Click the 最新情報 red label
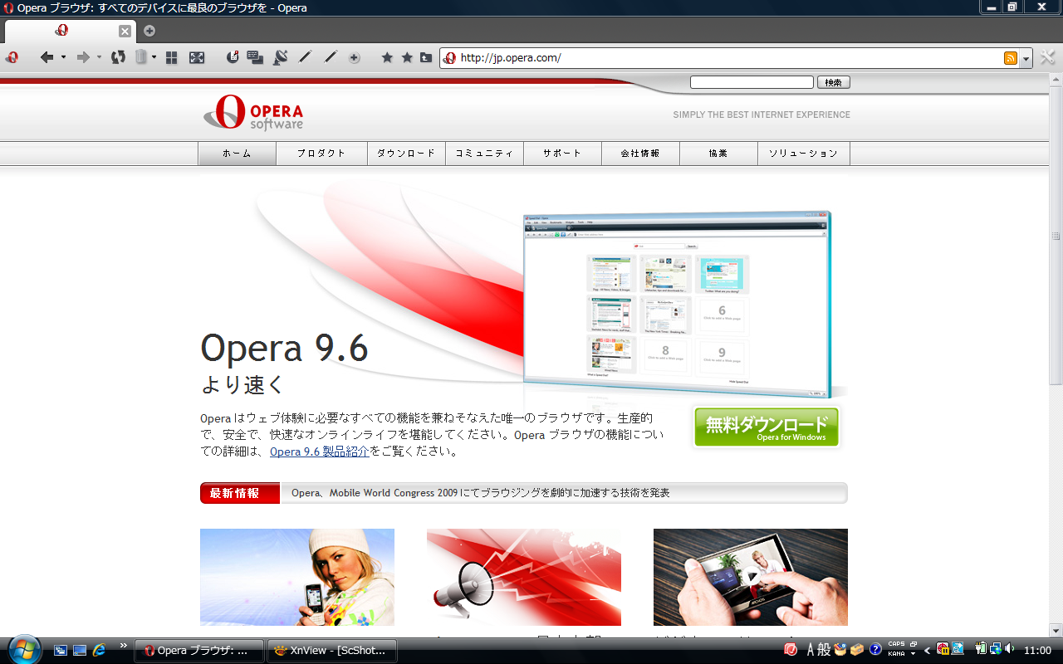Screen dimensions: 1063x664 [239, 493]
